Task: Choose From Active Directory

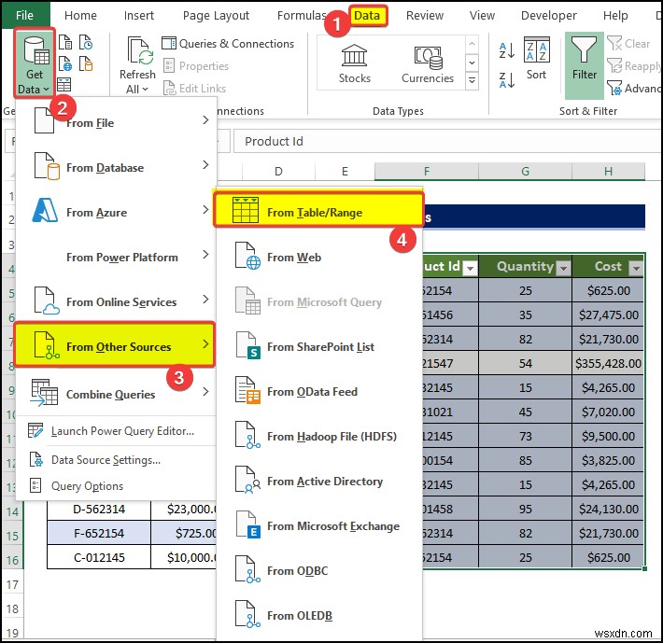Action: click(x=319, y=482)
